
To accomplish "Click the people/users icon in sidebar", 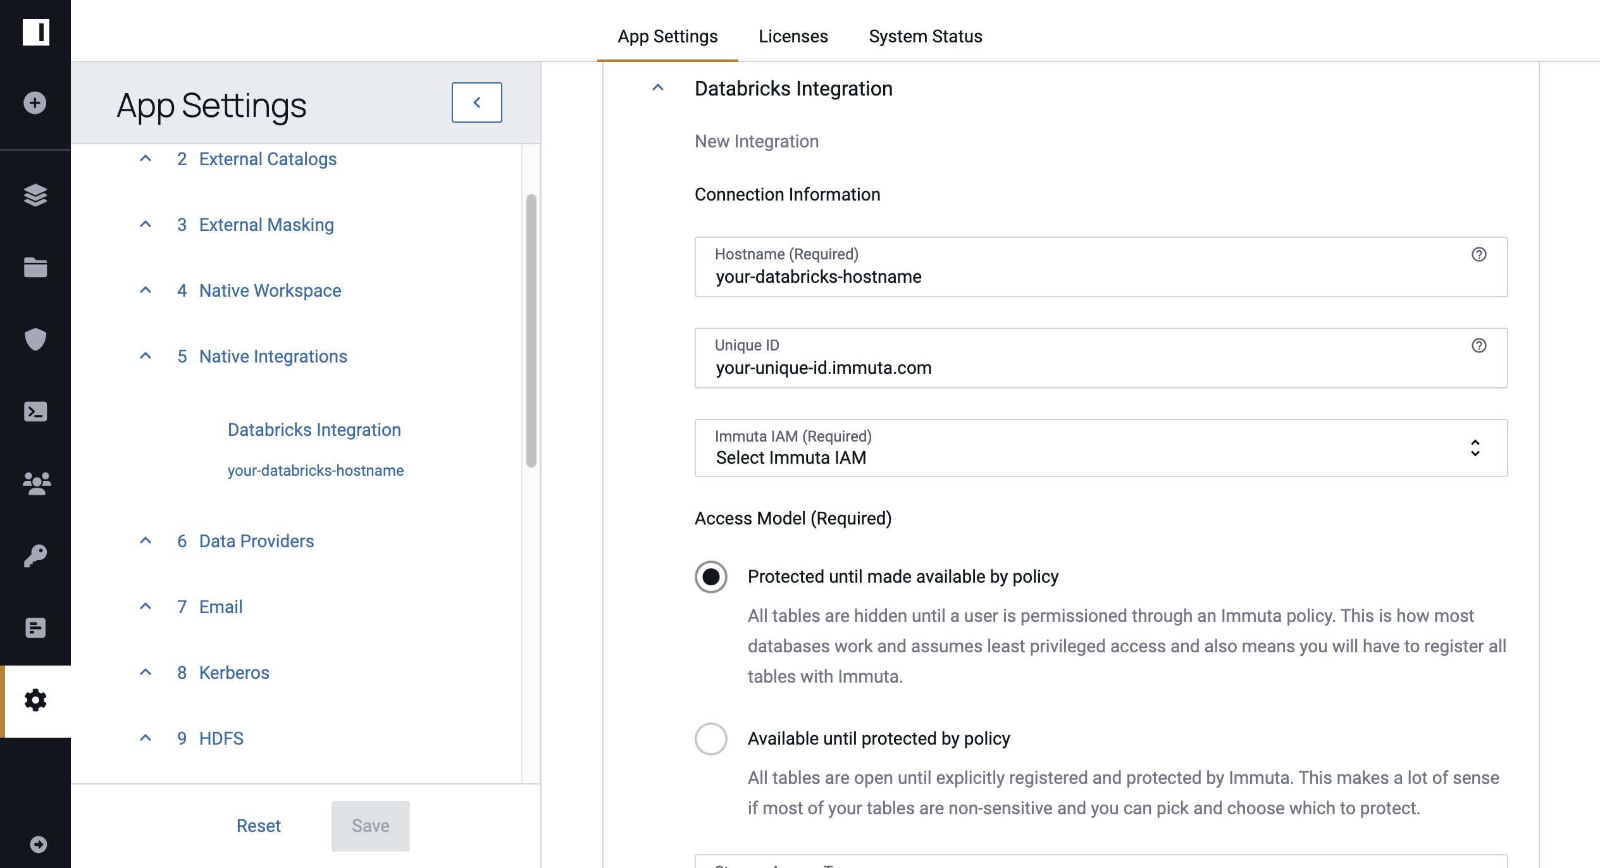I will pos(35,483).
